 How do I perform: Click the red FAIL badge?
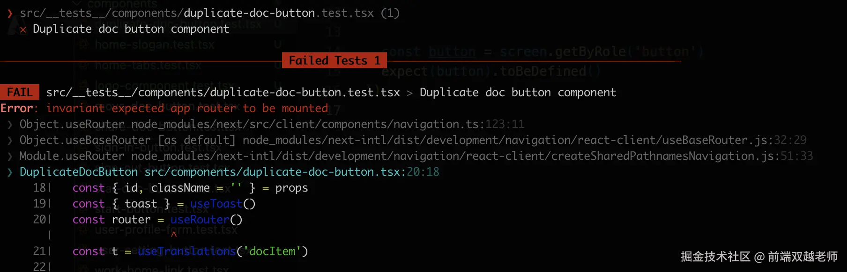coord(20,92)
